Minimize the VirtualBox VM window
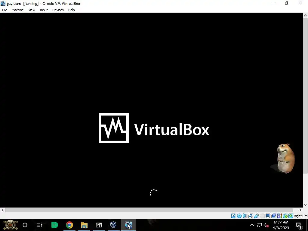Screen dimensions: 308x231 273,3
